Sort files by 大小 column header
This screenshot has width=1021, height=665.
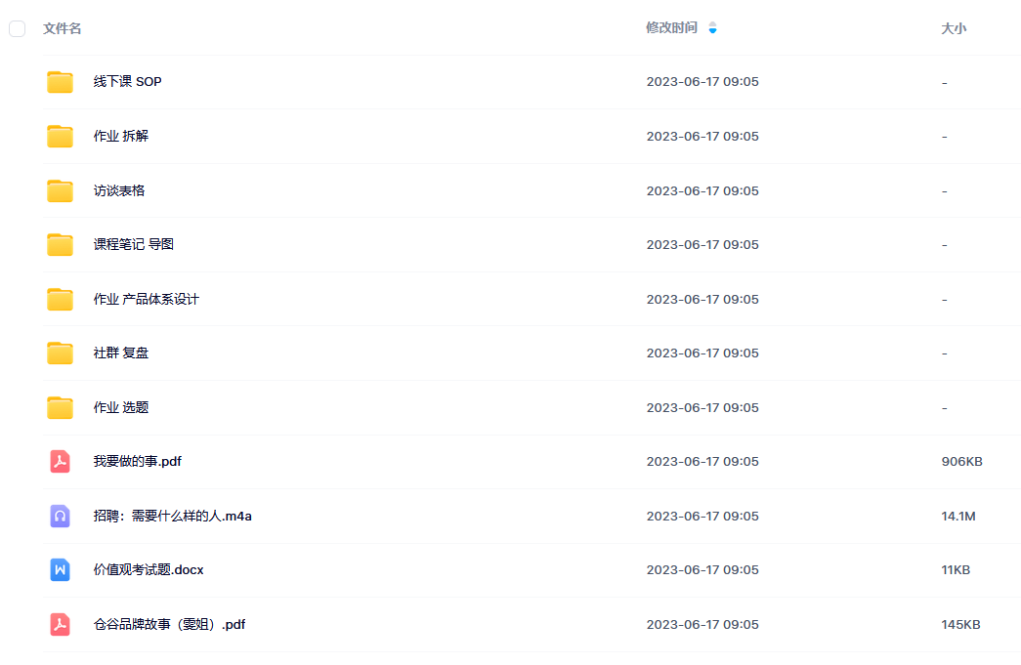pos(953,28)
